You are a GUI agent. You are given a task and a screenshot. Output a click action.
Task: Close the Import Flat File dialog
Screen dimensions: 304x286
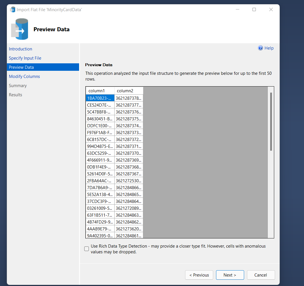271,9
